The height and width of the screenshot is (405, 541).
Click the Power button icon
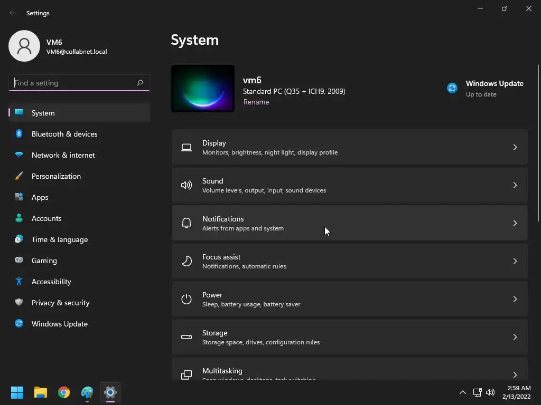tap(186, 299)
